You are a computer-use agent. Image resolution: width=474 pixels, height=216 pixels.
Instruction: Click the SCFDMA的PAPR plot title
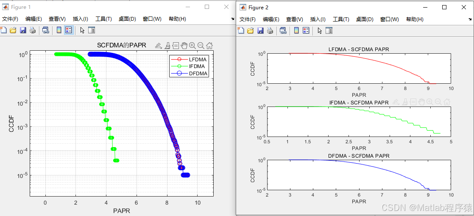[x=122, y=46]
